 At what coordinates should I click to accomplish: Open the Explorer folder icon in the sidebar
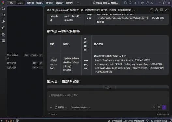pos(3,9)
